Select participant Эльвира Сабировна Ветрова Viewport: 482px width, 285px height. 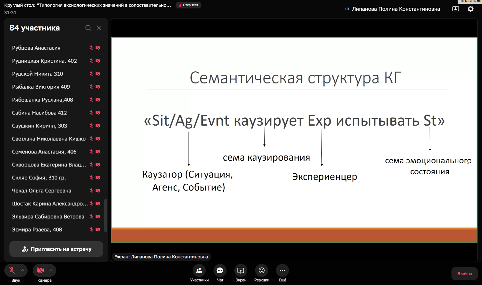(48, 217)
